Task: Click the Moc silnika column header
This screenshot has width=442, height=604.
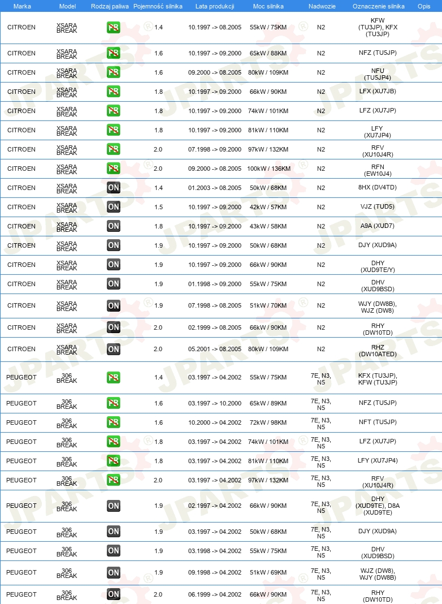Action: click(268, 6)
